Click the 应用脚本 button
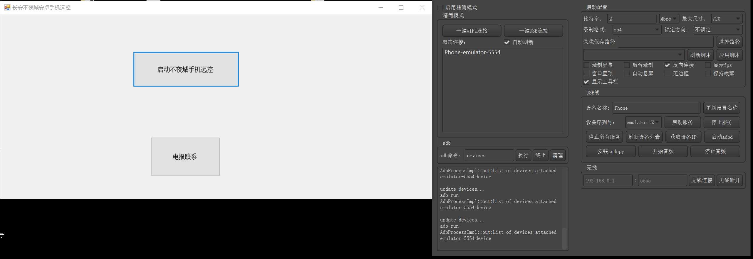 (729, 55)
